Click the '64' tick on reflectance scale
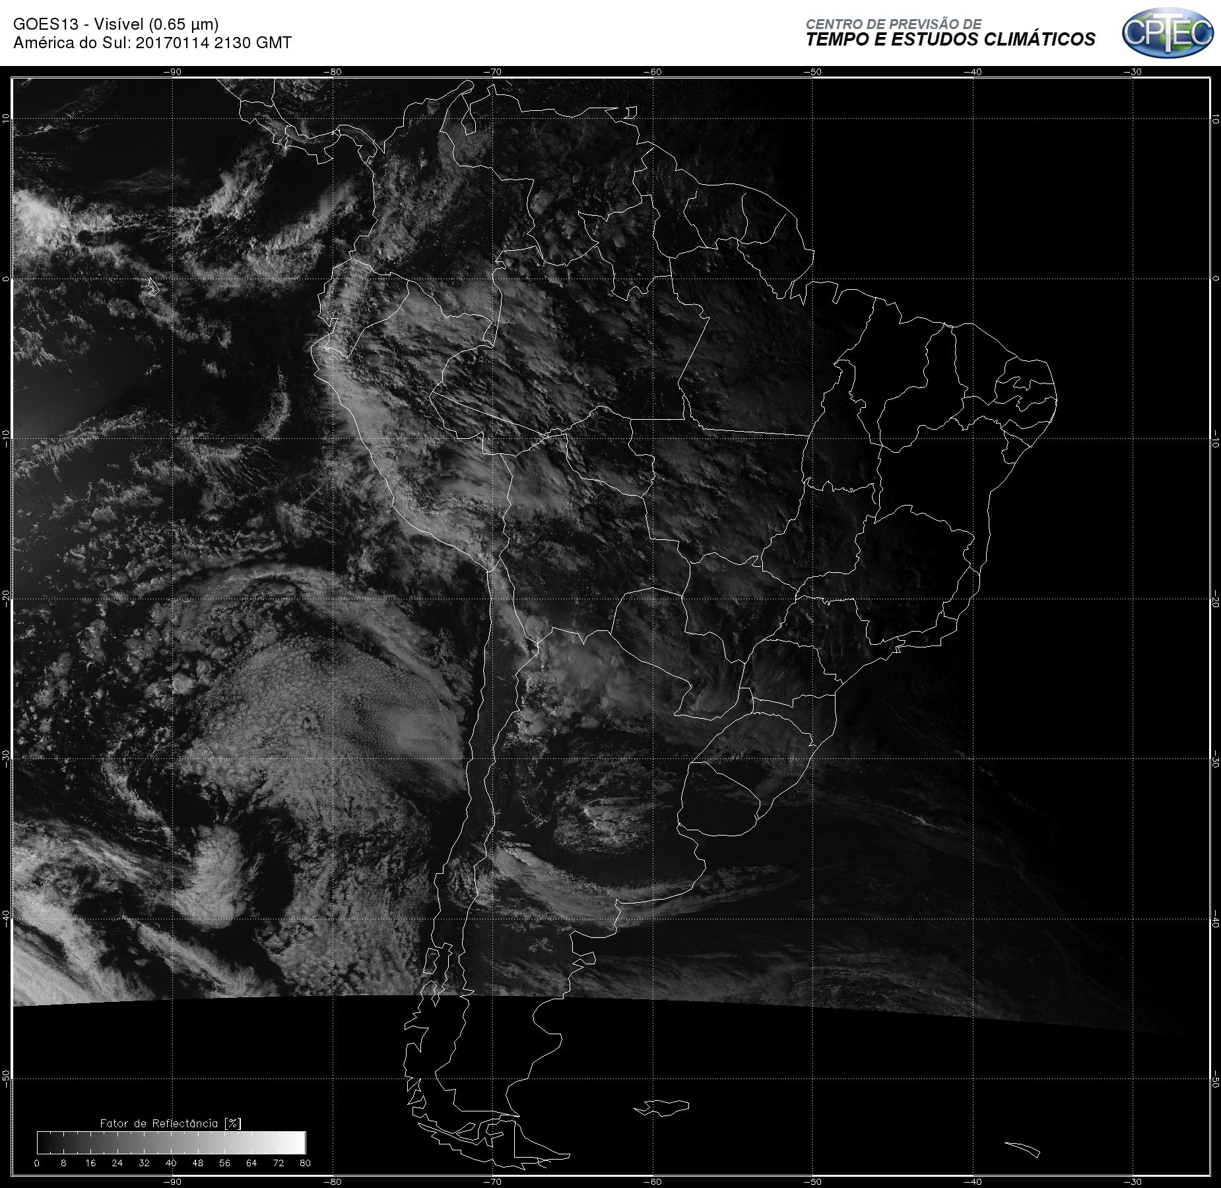This screenshot has height=1188, width=1221. point(251,1163)
